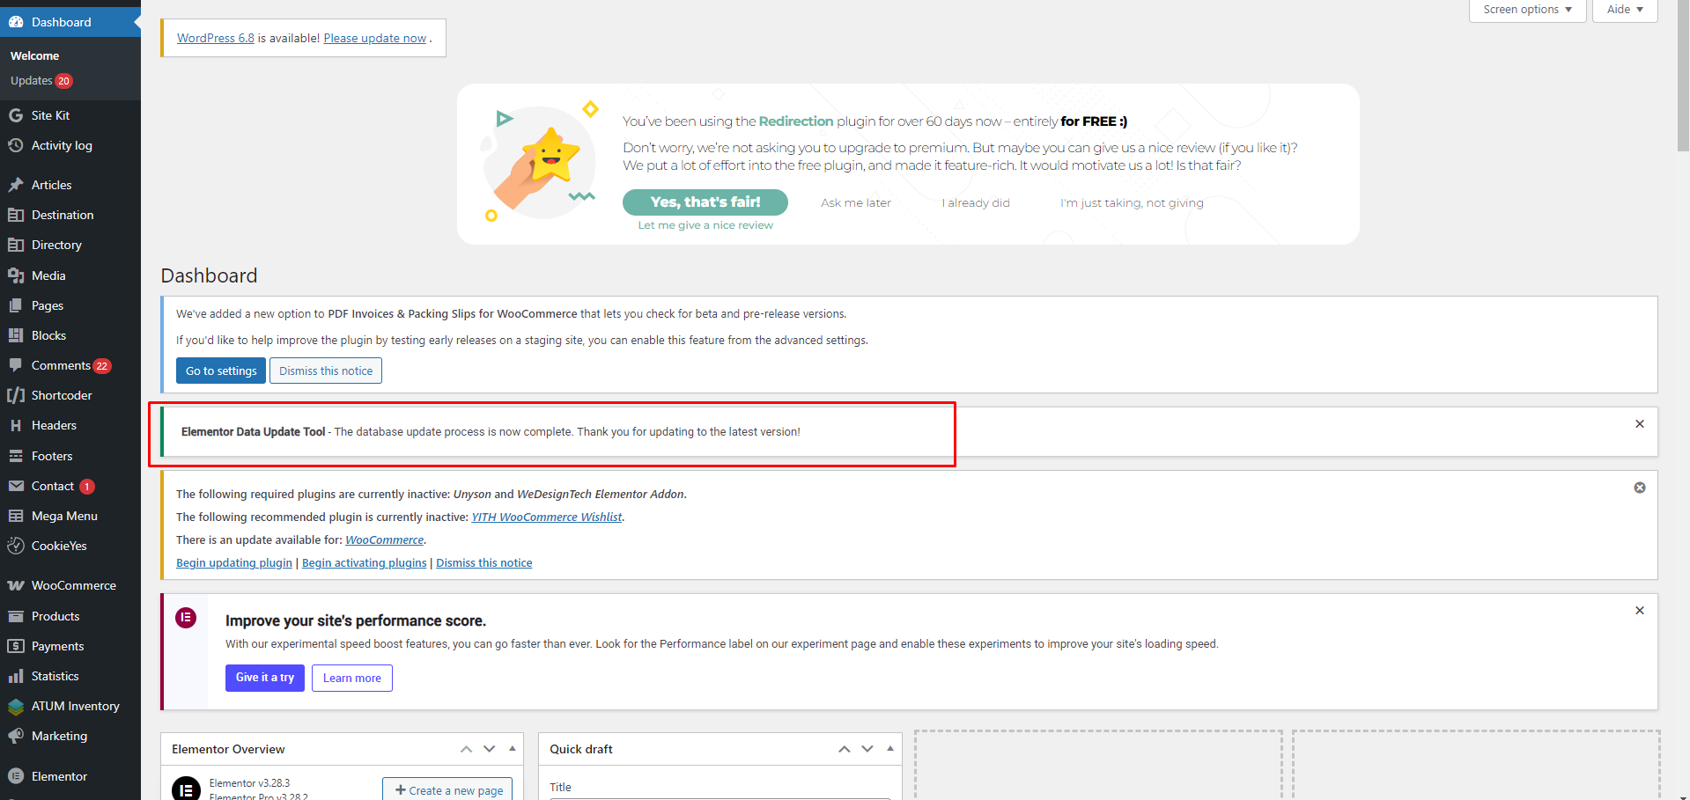1690x800 pixels.
Task: Click the Payments dollar icon
Action: 16,646
